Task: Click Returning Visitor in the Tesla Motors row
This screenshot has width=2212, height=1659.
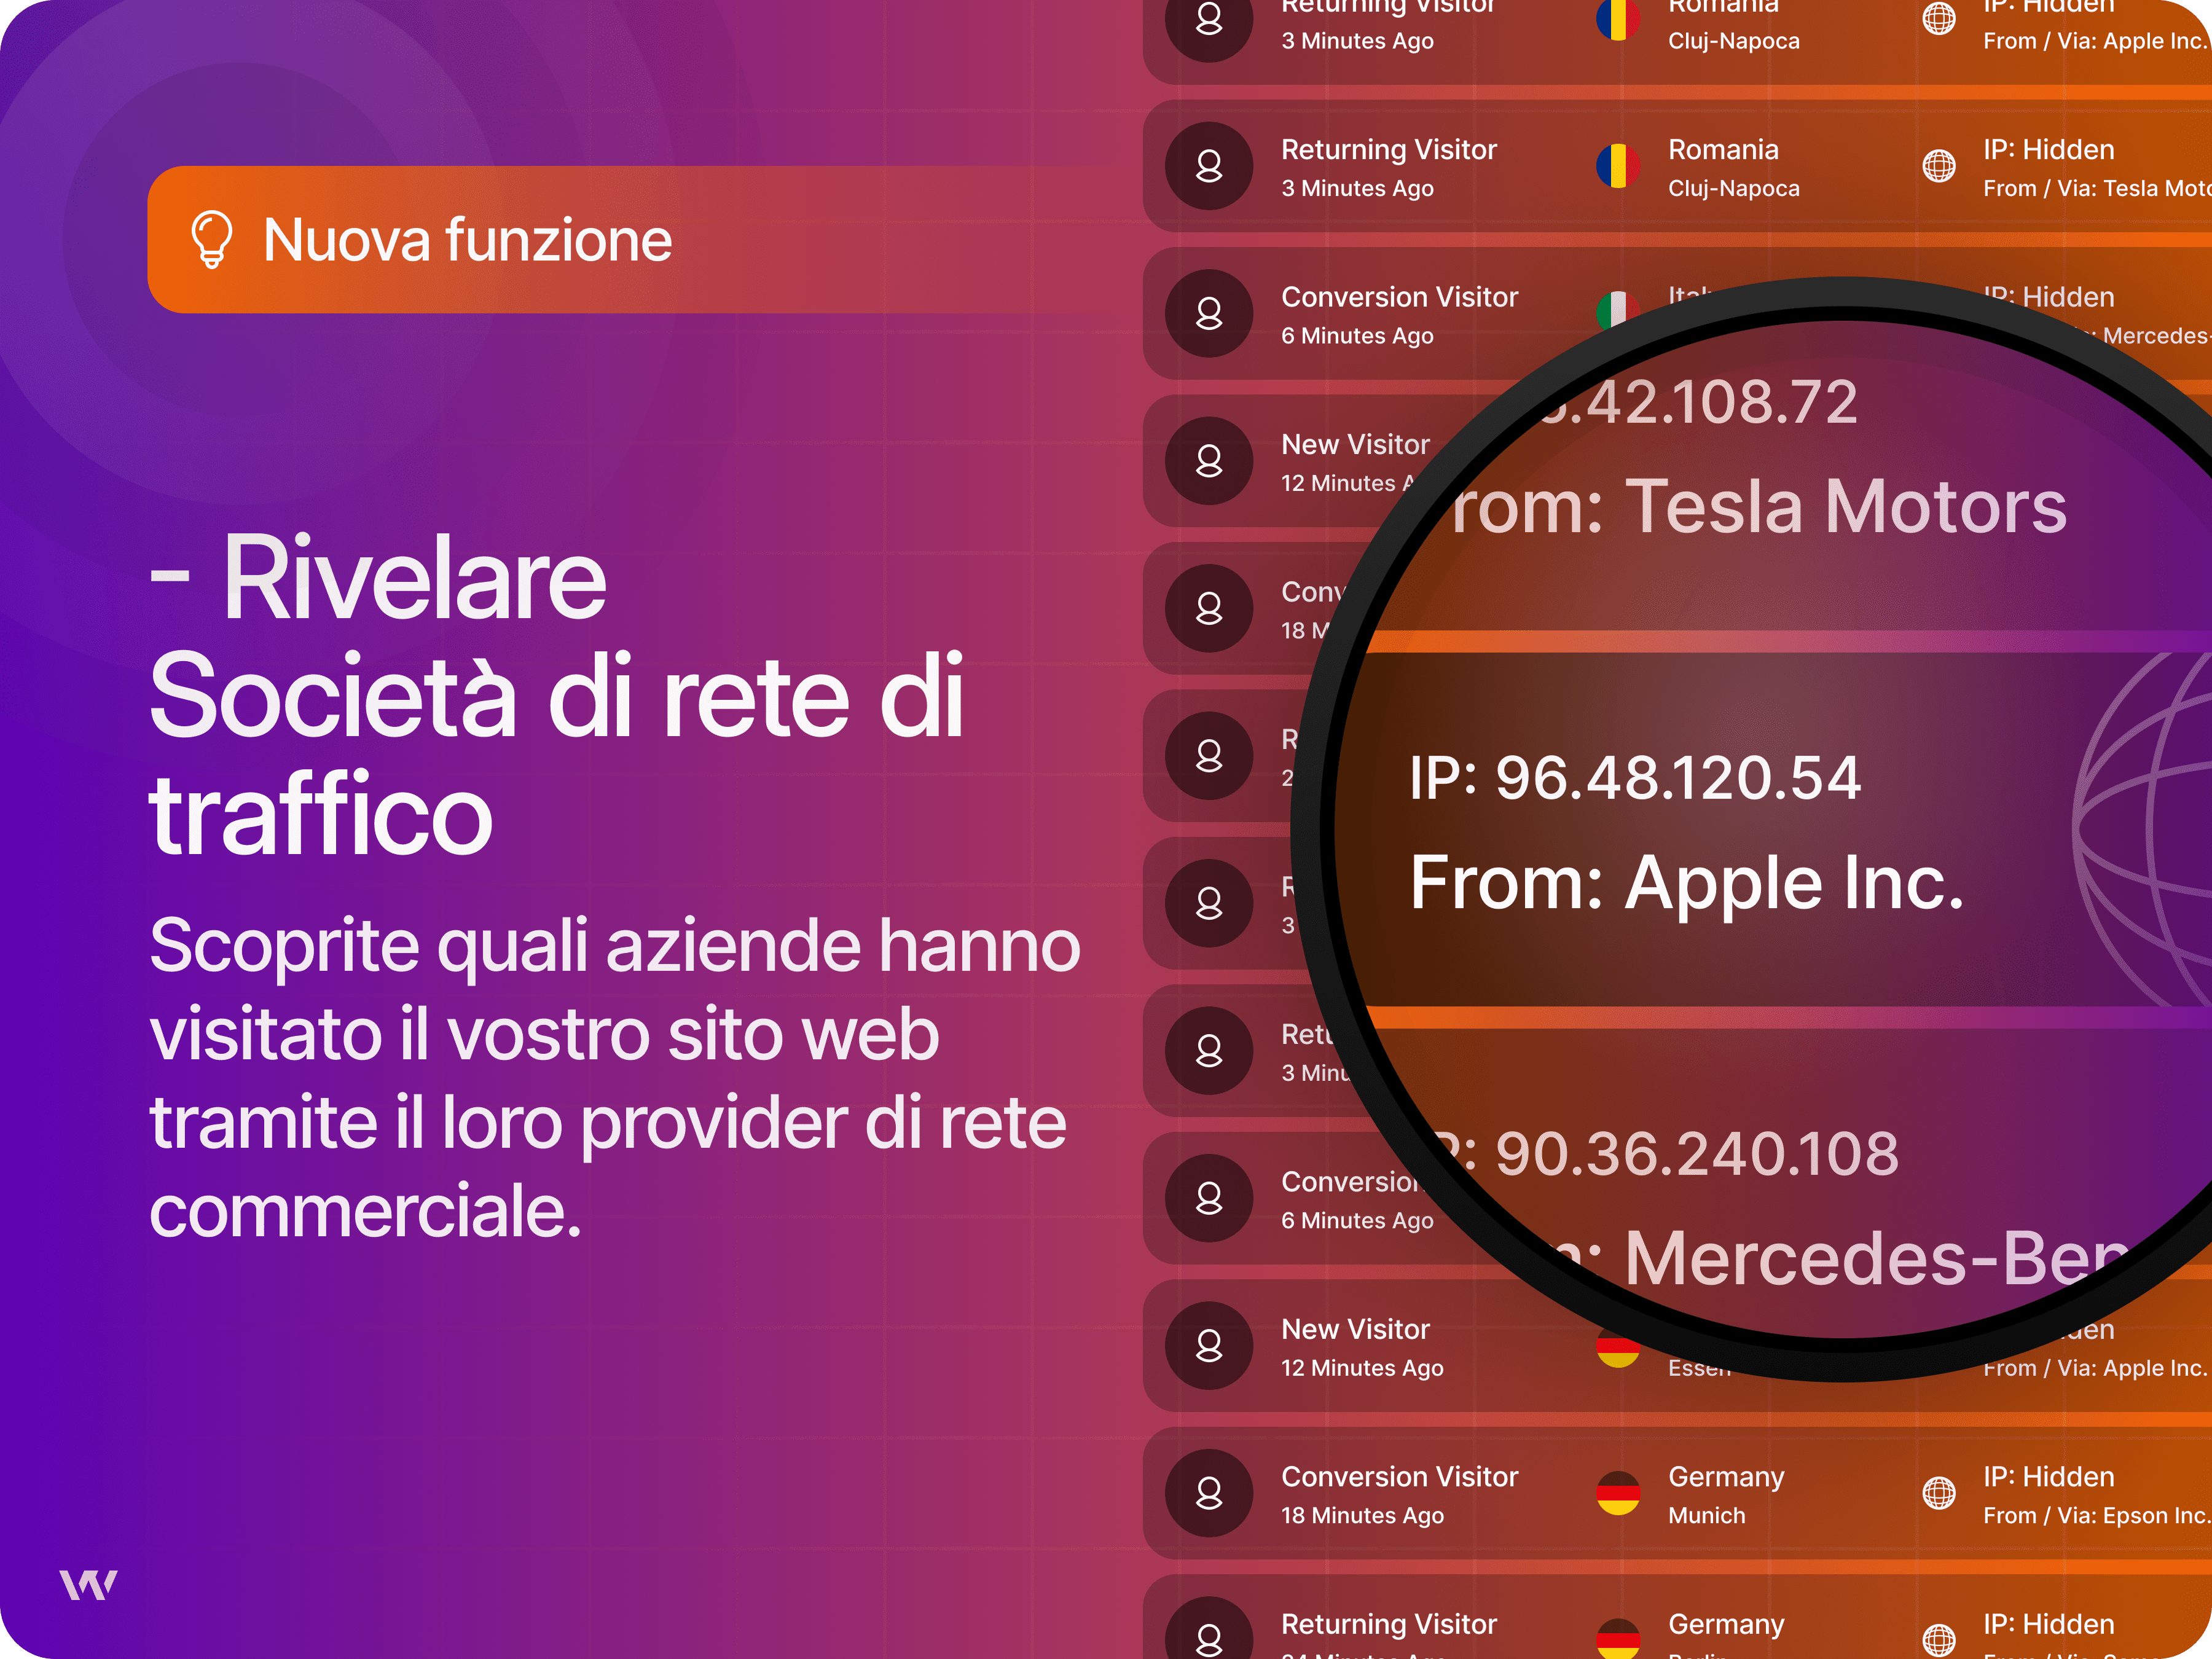Action: (1388, 150)
